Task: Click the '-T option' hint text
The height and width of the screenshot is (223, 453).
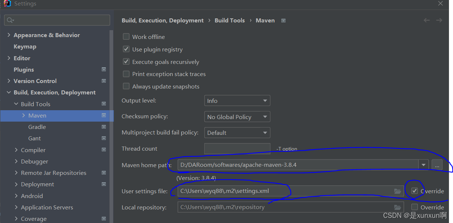Action: click(x=287, y=149)
